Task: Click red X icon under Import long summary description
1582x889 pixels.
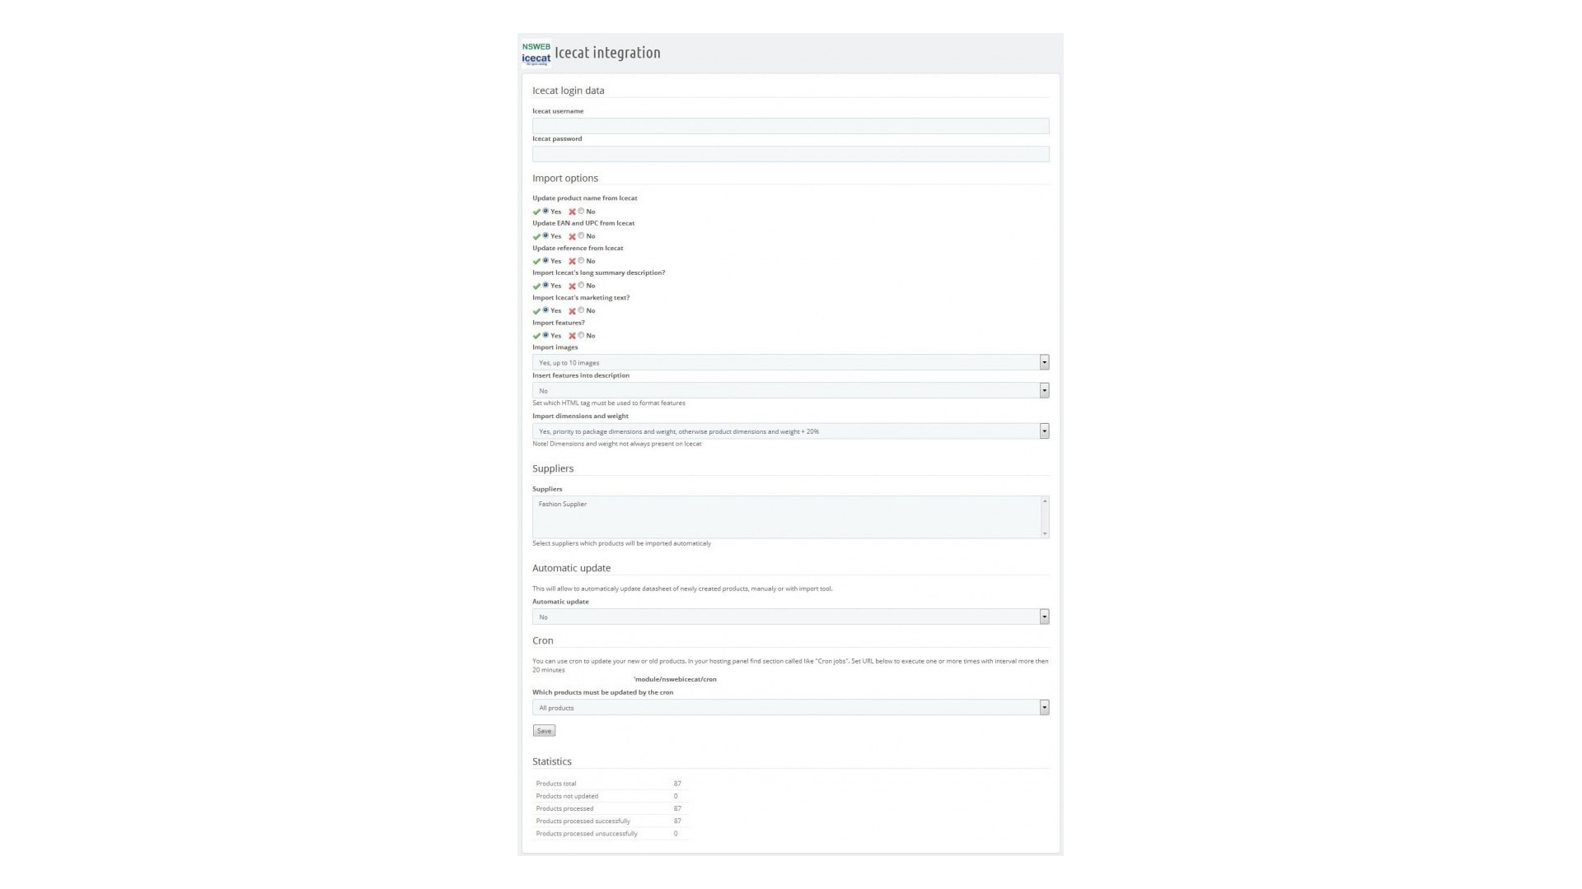Action: click(x=572, y=286)
